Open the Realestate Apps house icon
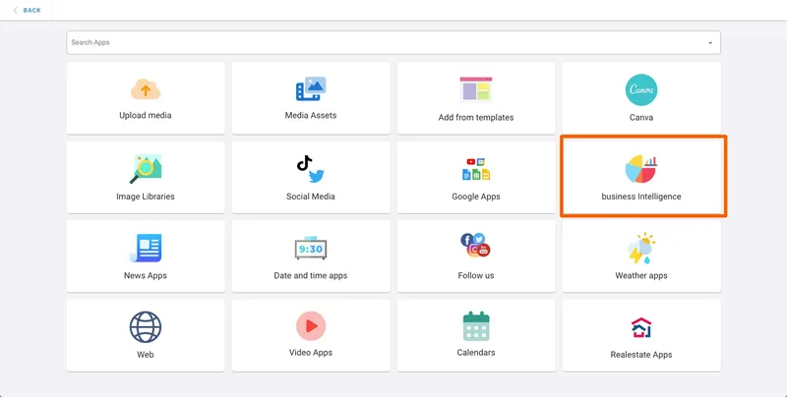The width and height of the screenshot is (787, 397). coord(641,327)
